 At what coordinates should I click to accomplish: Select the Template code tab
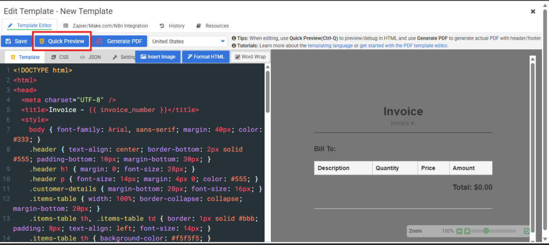(25, 57)
